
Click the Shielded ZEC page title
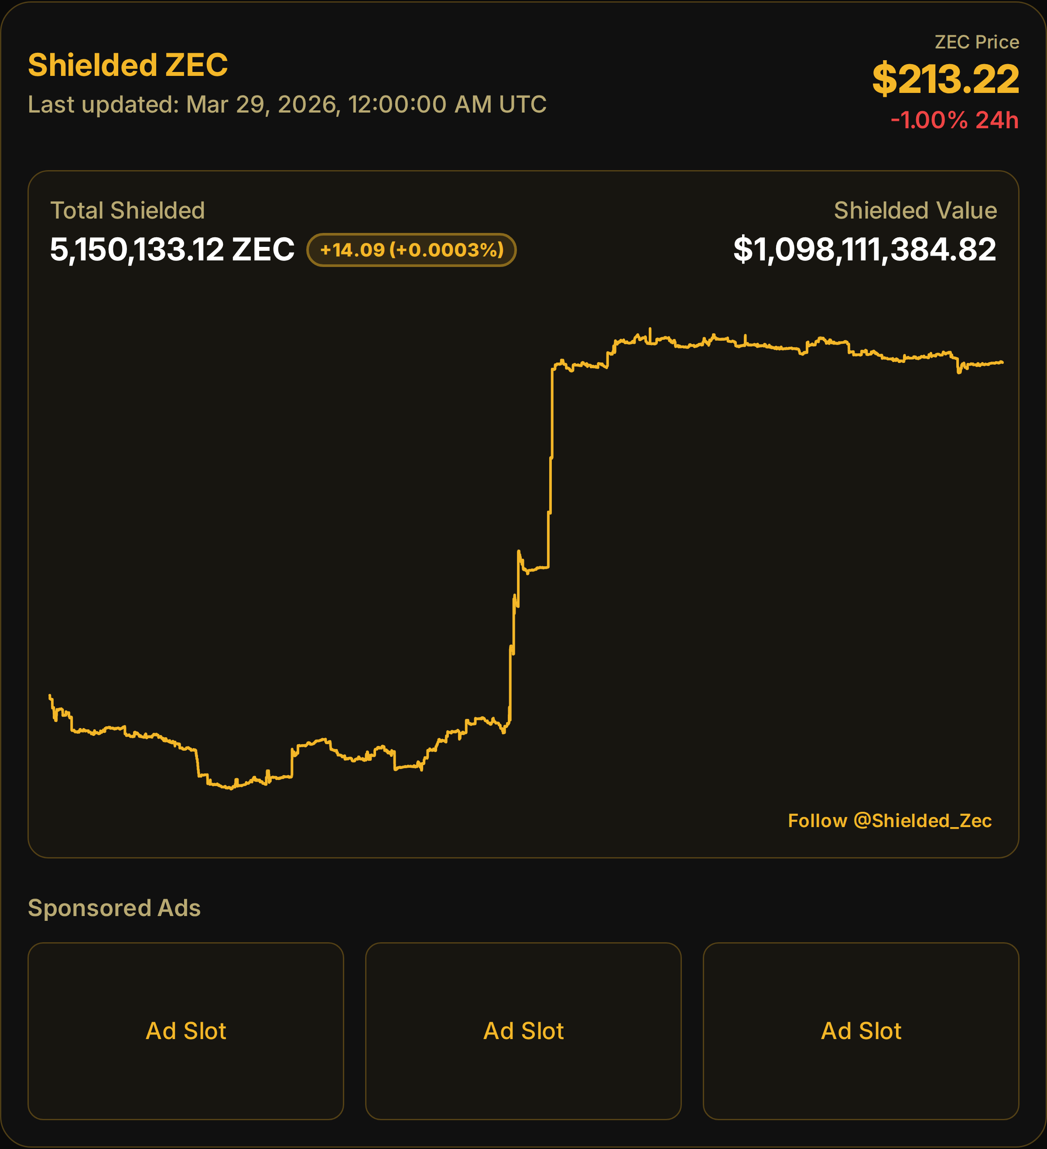[x=128, y=65]
